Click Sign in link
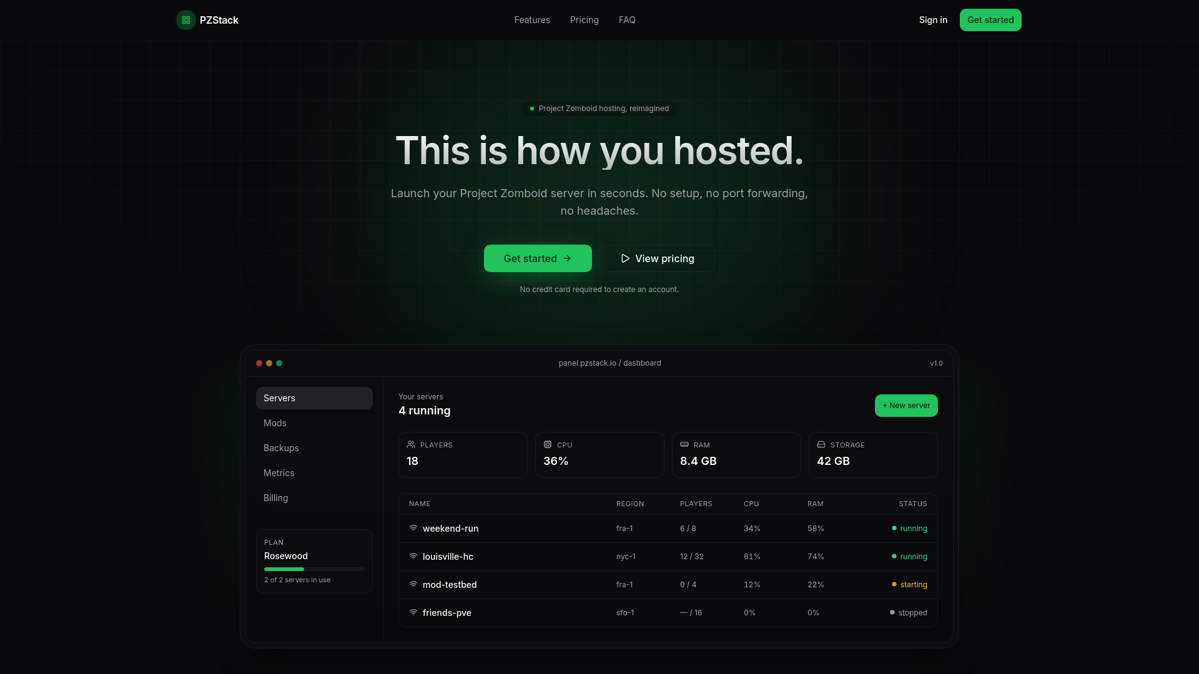1199x674 pixels. (x=933, y=20)
